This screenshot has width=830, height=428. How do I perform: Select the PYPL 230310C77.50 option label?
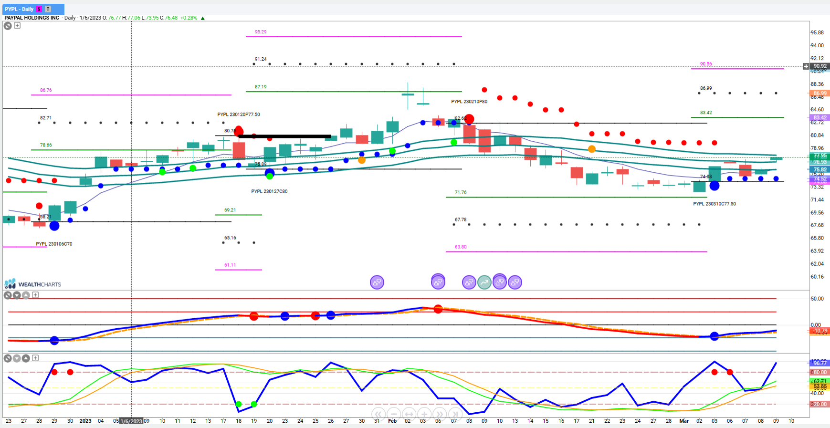714,204
